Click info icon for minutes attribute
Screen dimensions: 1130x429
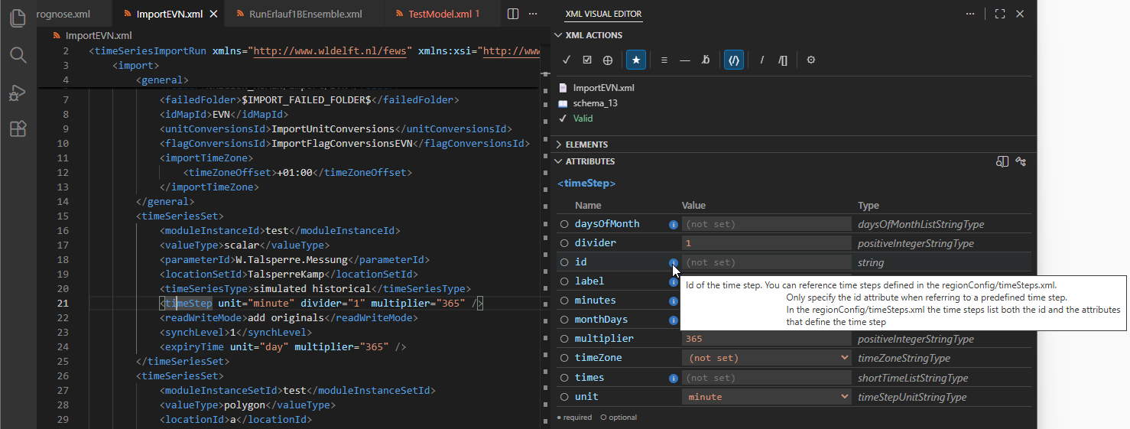click(x=674, y=301)
